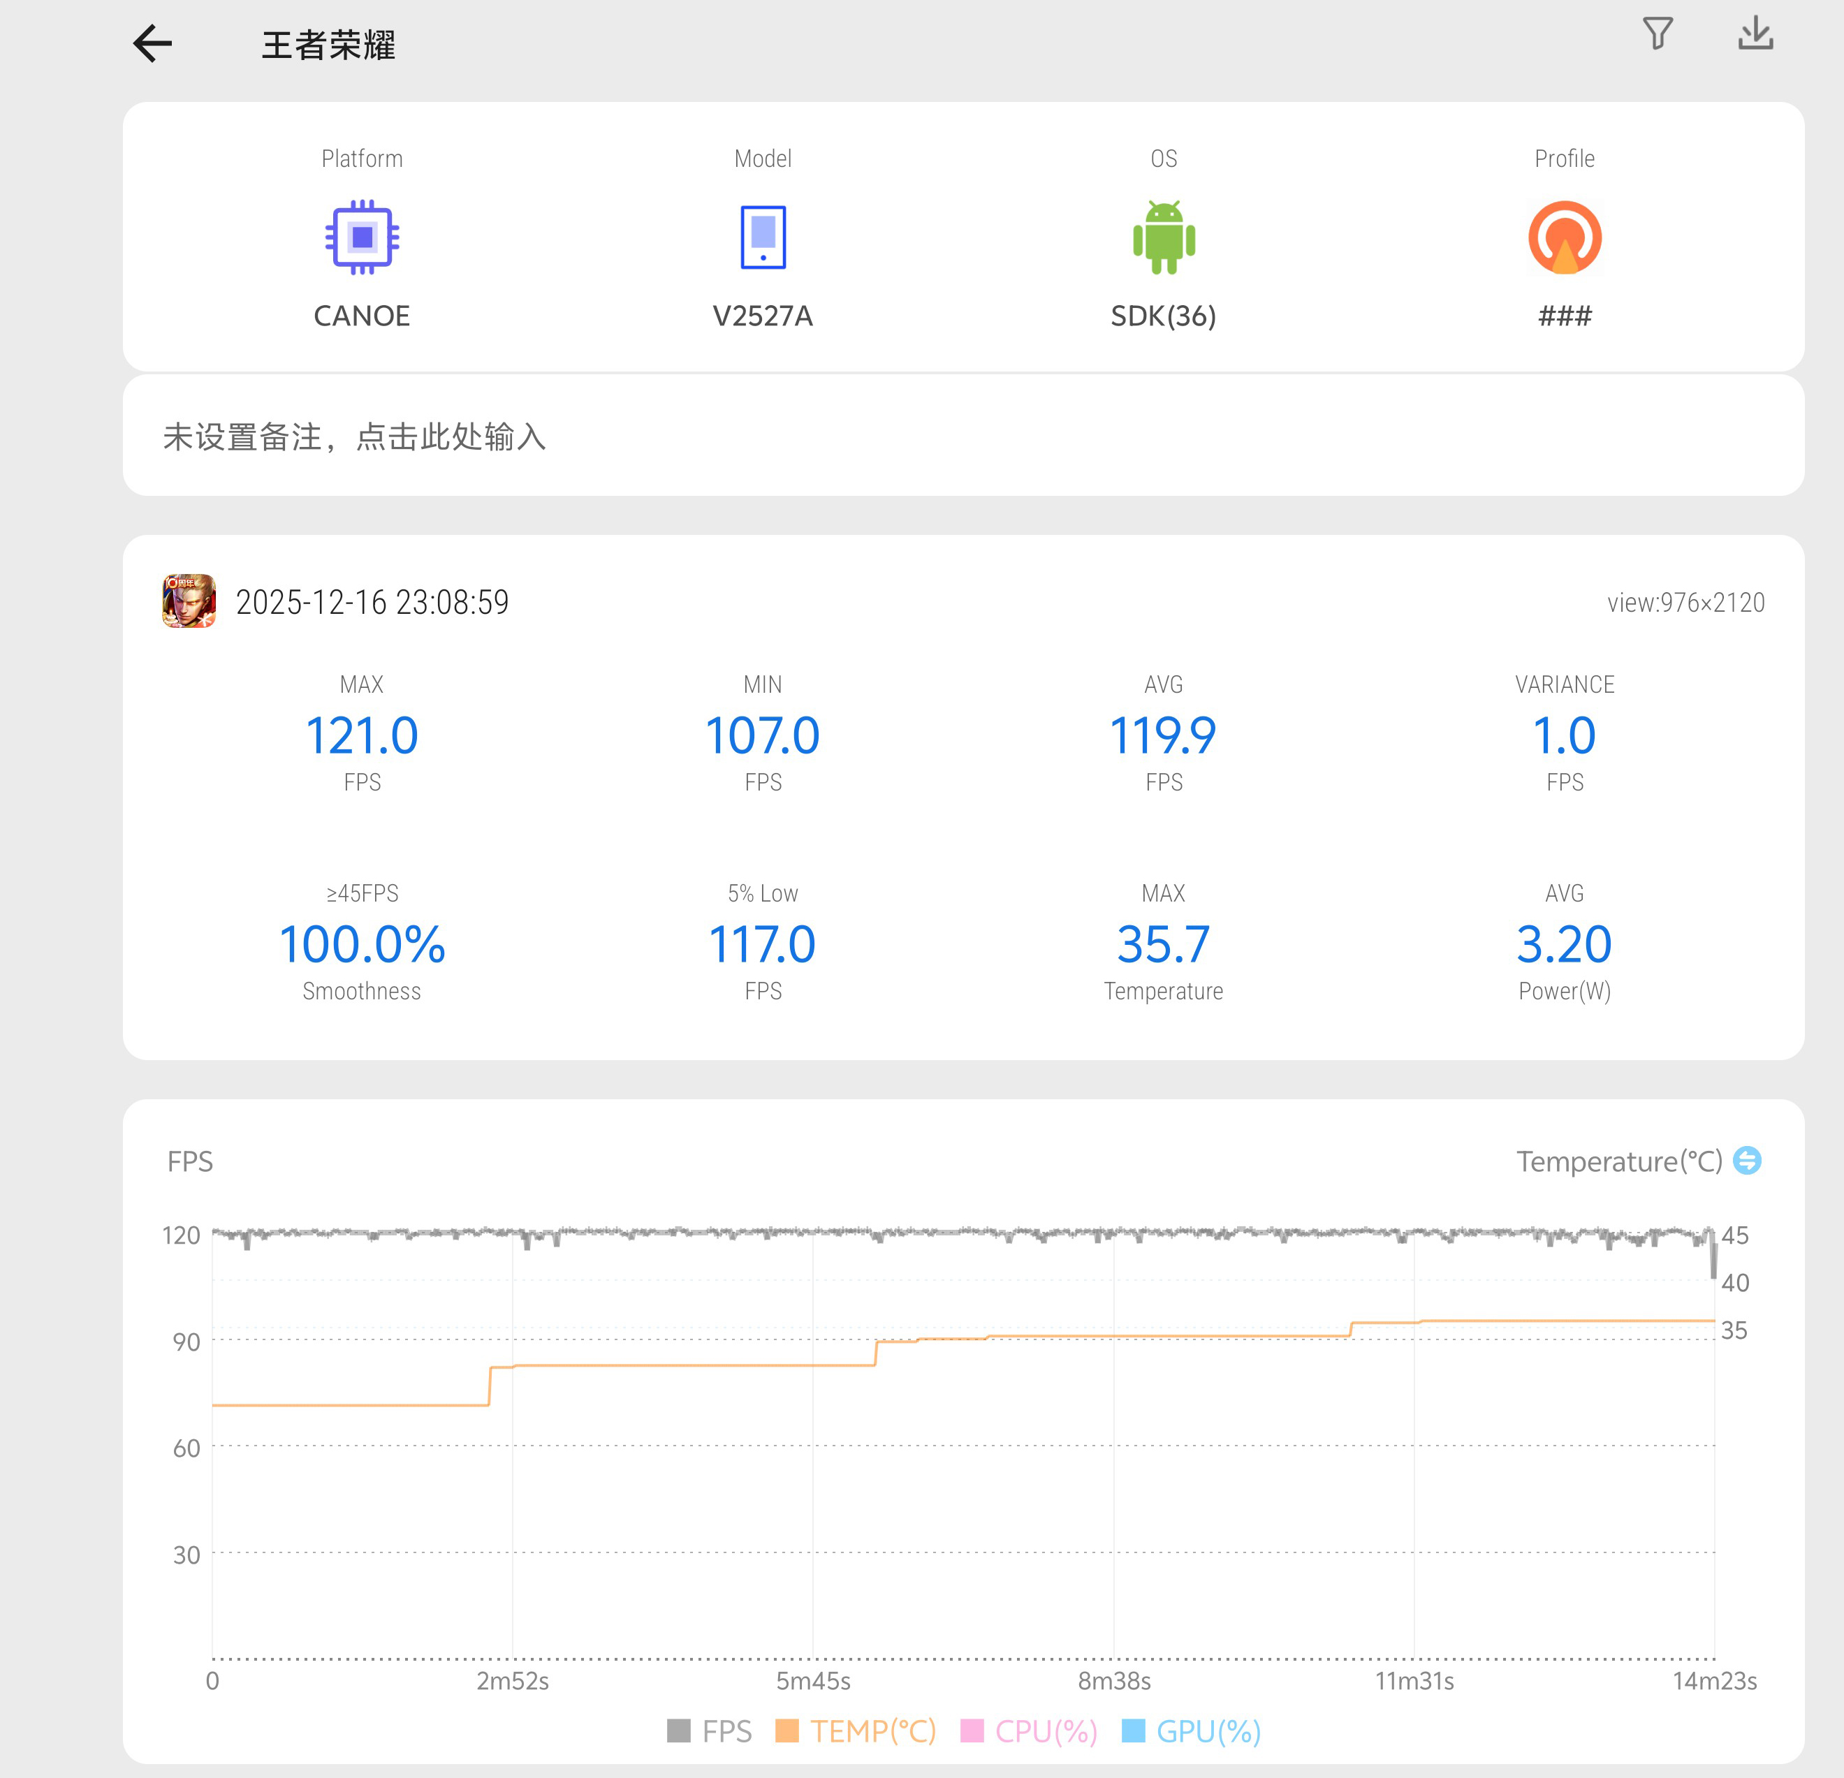This screenshot has height=1778, width=1844.
Task: Click the 8m38s chart time marker
Action: point(1114,1681)
